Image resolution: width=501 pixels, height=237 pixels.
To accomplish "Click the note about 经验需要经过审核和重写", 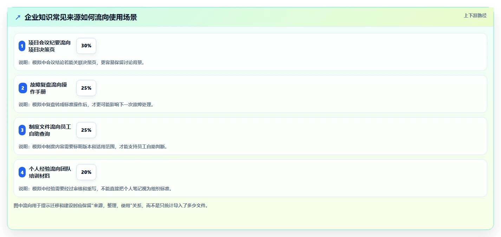I will coord(95,189).
